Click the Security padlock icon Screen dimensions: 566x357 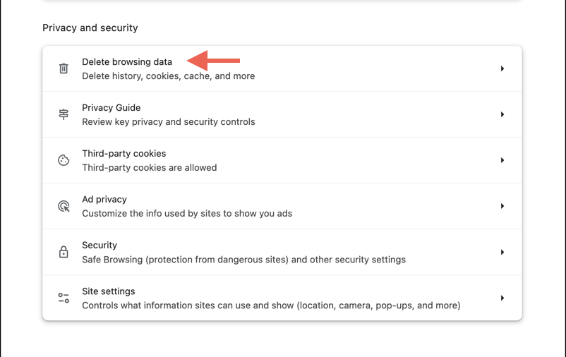click(64, 252)
